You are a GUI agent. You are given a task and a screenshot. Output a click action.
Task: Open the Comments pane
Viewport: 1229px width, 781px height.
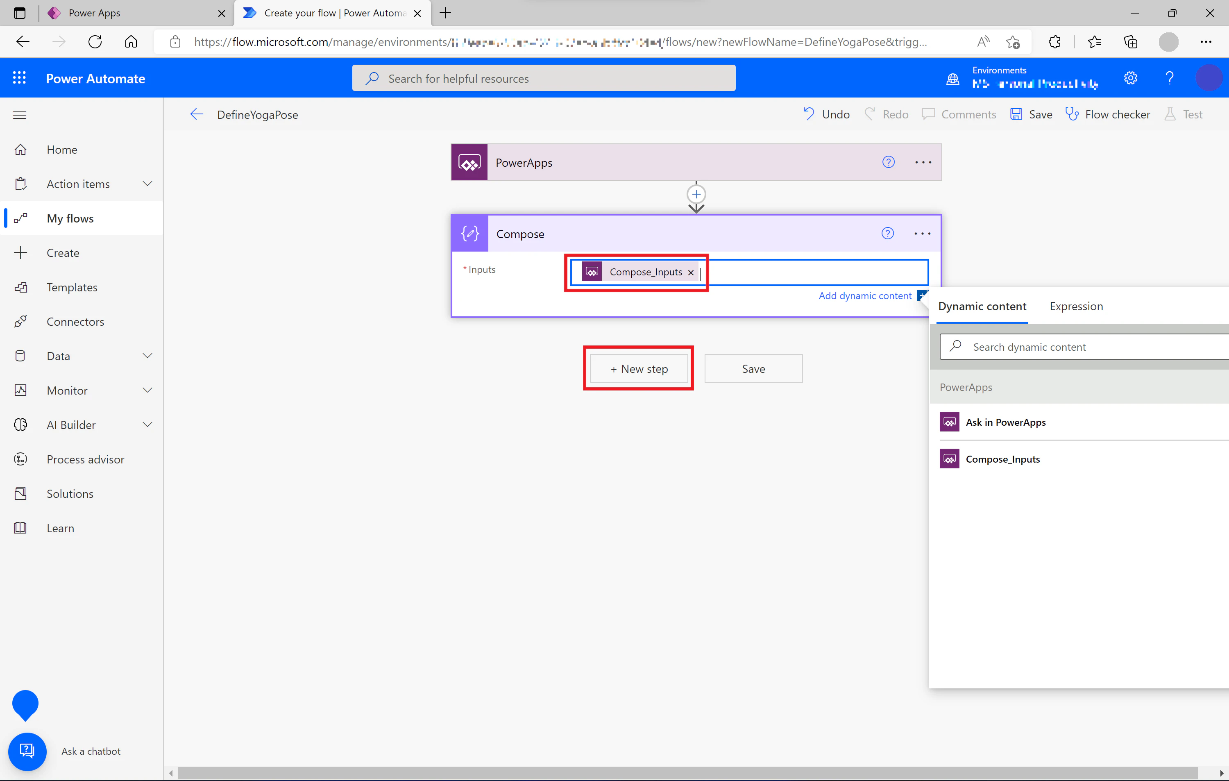click(959, 114)
